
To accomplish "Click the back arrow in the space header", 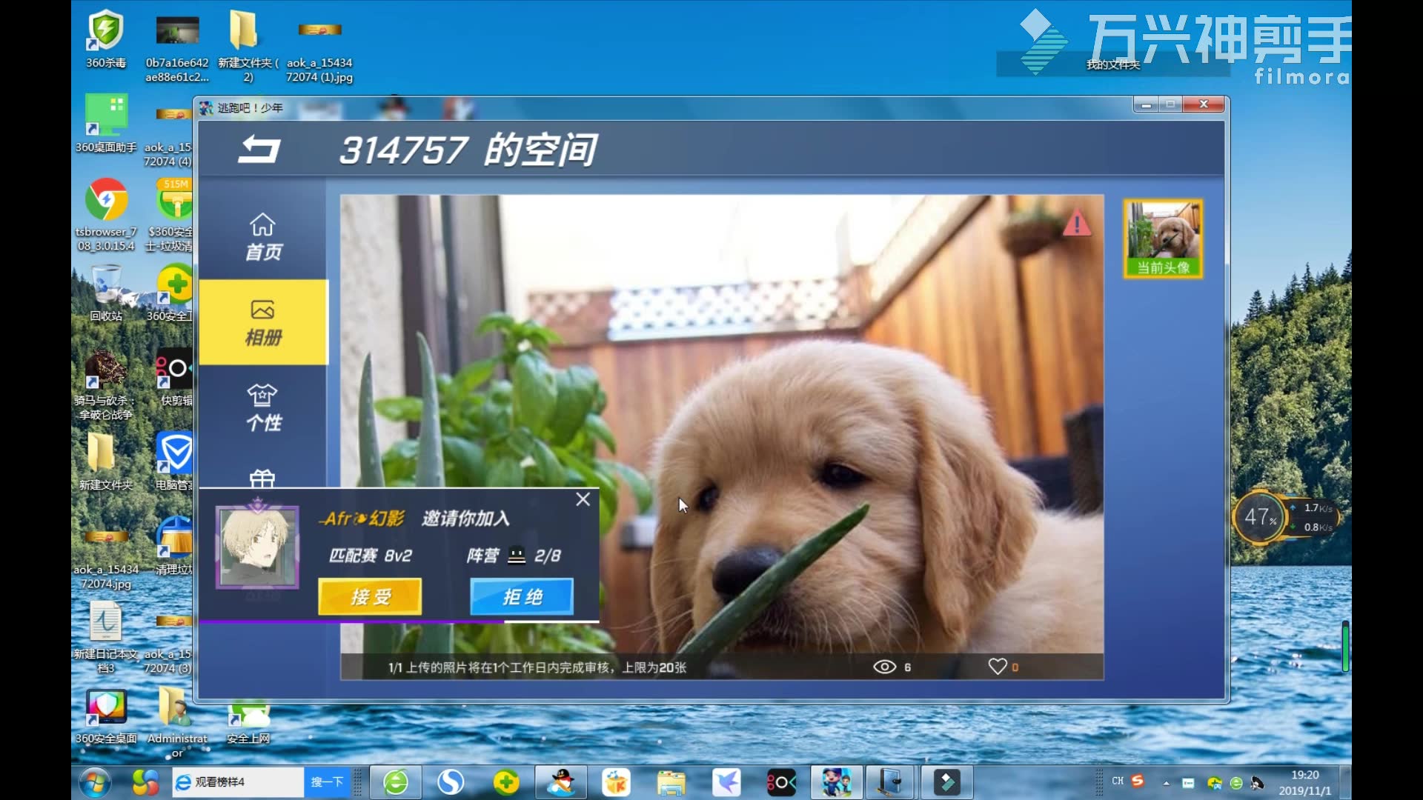I will click(259, 149).
